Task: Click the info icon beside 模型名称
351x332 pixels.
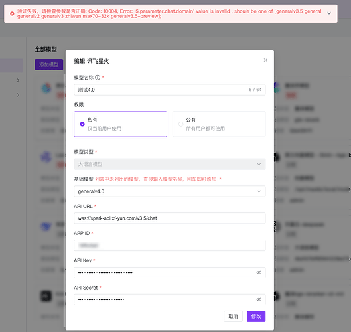Action: [x=98, y=78]
